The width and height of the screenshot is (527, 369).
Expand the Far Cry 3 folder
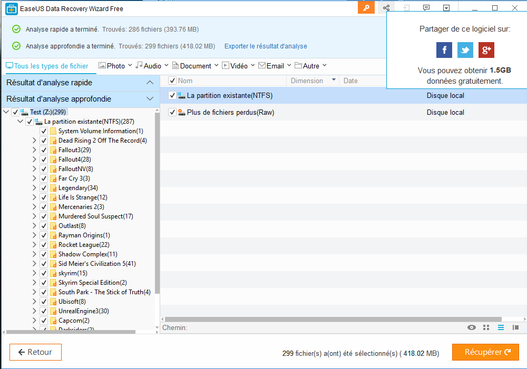tap(34, 178)
